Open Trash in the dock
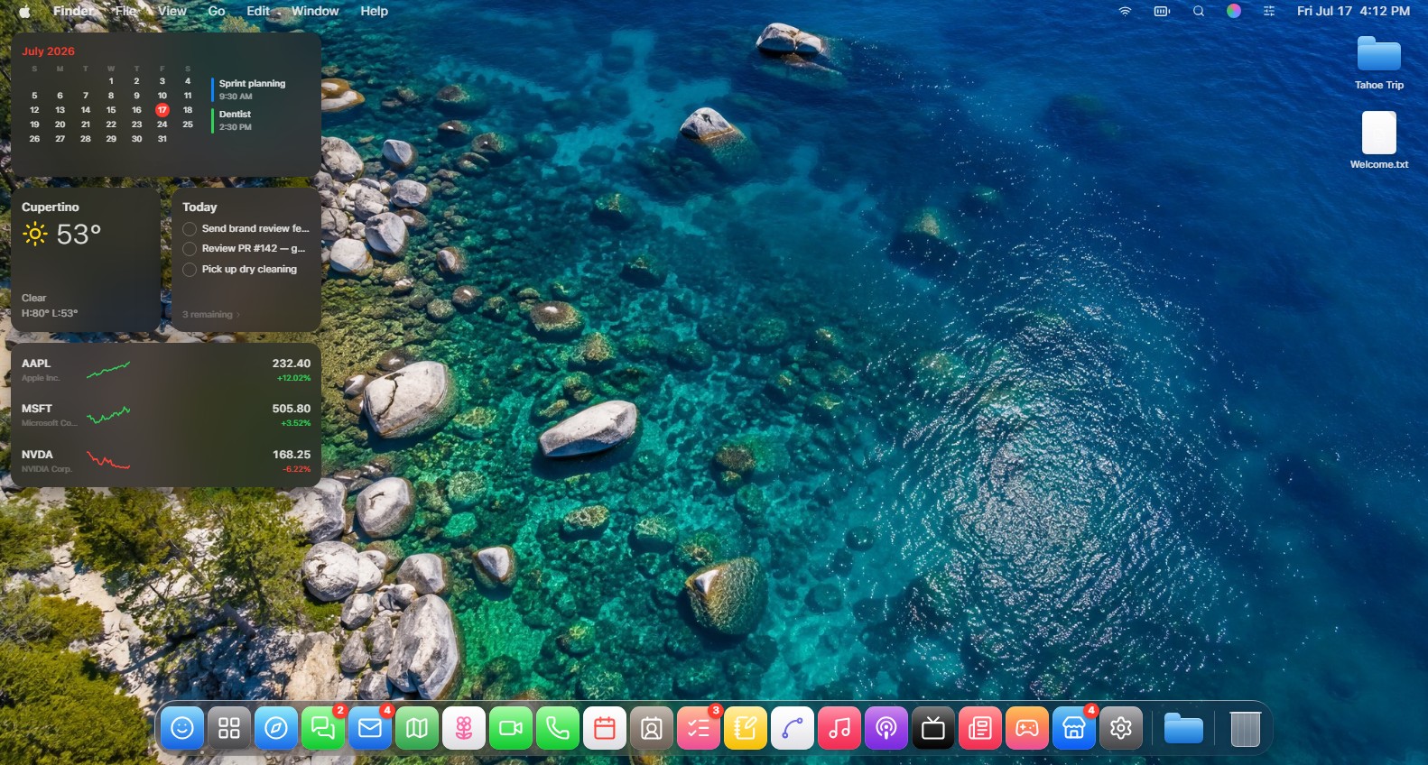Screen dimensions: 1428x765 click(x=1245, y=728)
